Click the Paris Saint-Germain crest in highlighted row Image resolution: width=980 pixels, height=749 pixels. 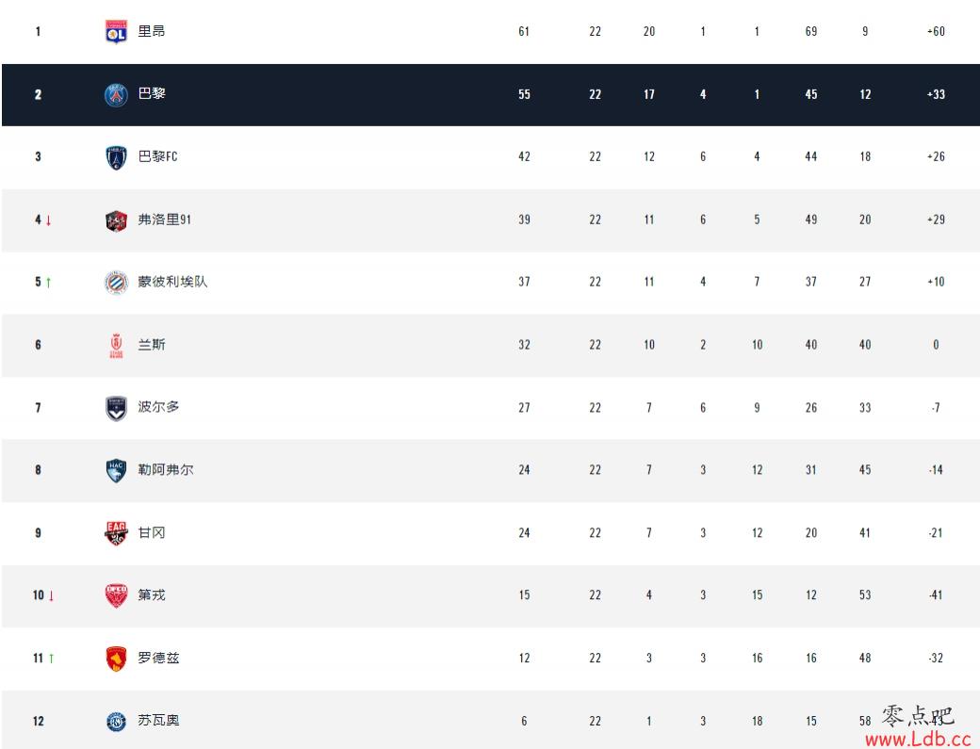(116, 95)
